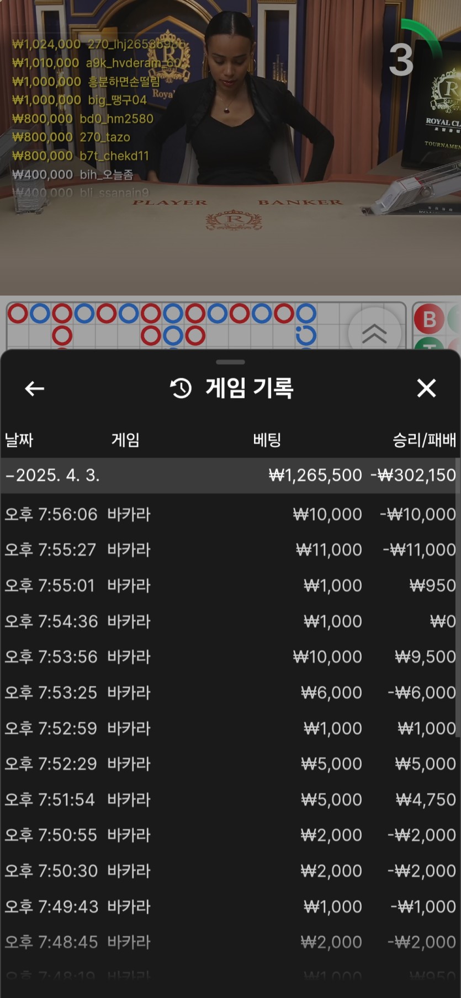Tap the drag handle atop history panel

click(x=230, y=362)
